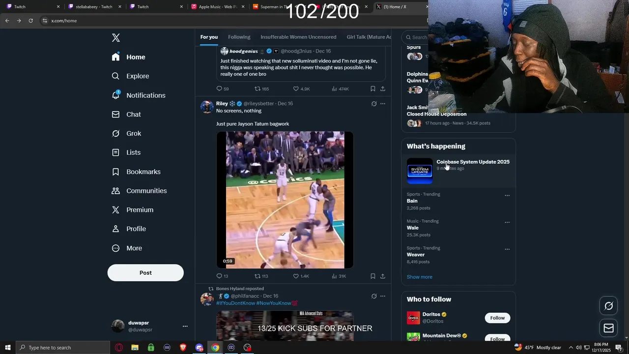Image resolution: width=629 pixels, height=354 pixels.
Task: Open #IfYouDontKnow hashtag link
Action: click(235, 303)
